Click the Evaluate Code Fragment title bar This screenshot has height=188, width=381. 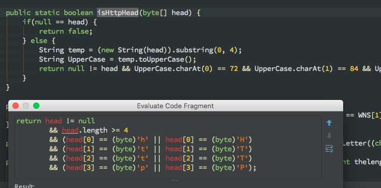click(175, 106)
